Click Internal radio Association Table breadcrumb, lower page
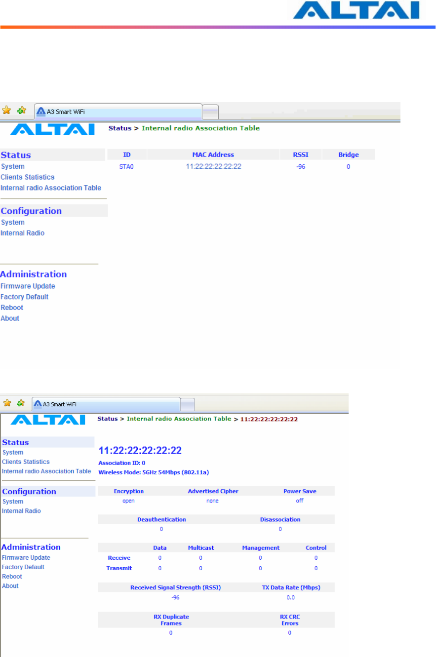This screenshot has width=436, height=657. [179, 419]
